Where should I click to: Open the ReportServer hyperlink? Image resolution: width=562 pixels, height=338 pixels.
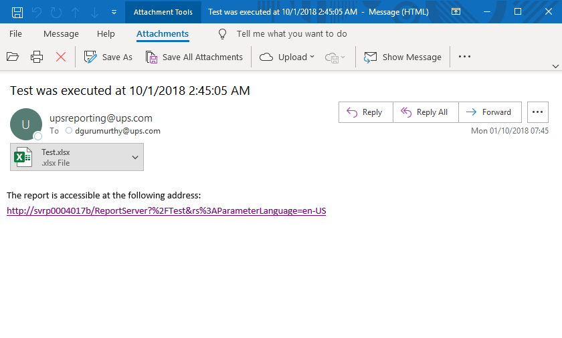(166, 210)
